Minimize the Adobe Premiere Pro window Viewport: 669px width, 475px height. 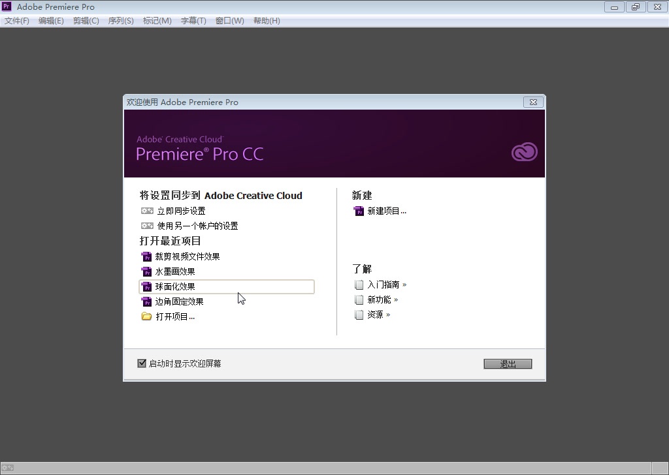pyautogui.click(x=614, y=7)
